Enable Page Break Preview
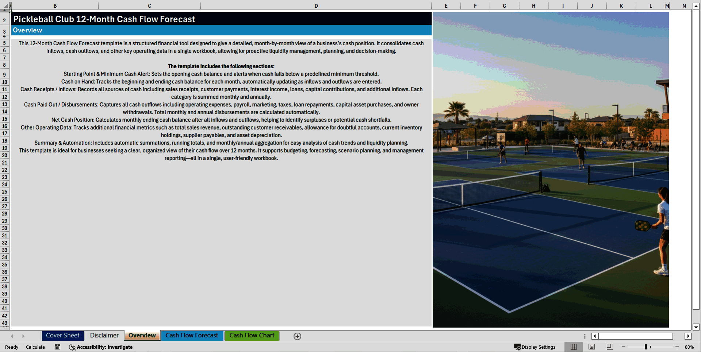 [x=609, y=347]
